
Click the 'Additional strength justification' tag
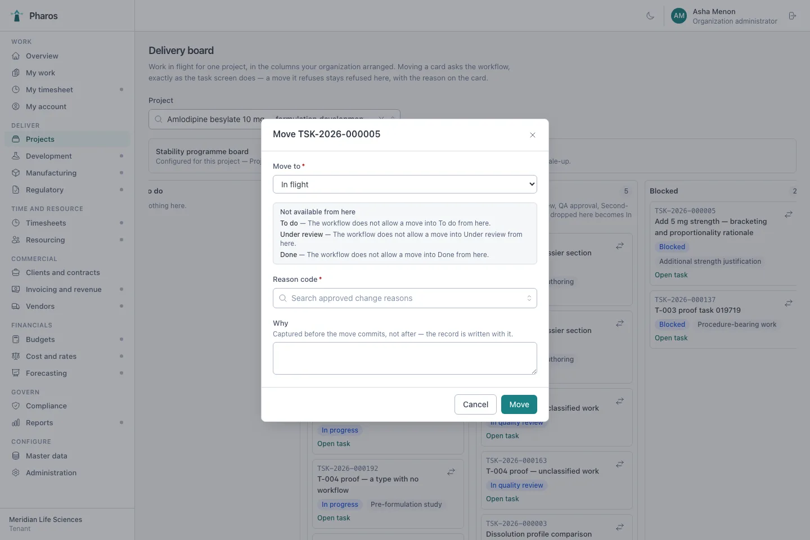point(710,262)
